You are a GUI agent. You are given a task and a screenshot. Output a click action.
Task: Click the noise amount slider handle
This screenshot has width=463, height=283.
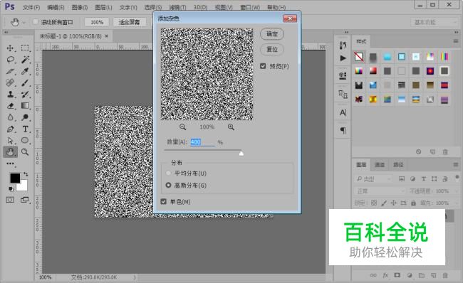241,153
